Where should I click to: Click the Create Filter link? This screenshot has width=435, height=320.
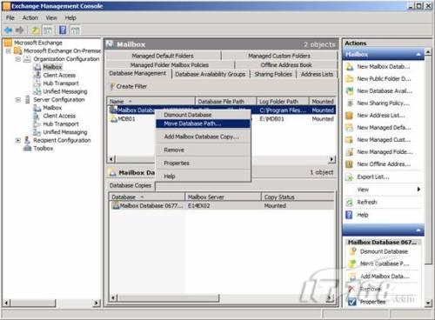pos(131,86)
